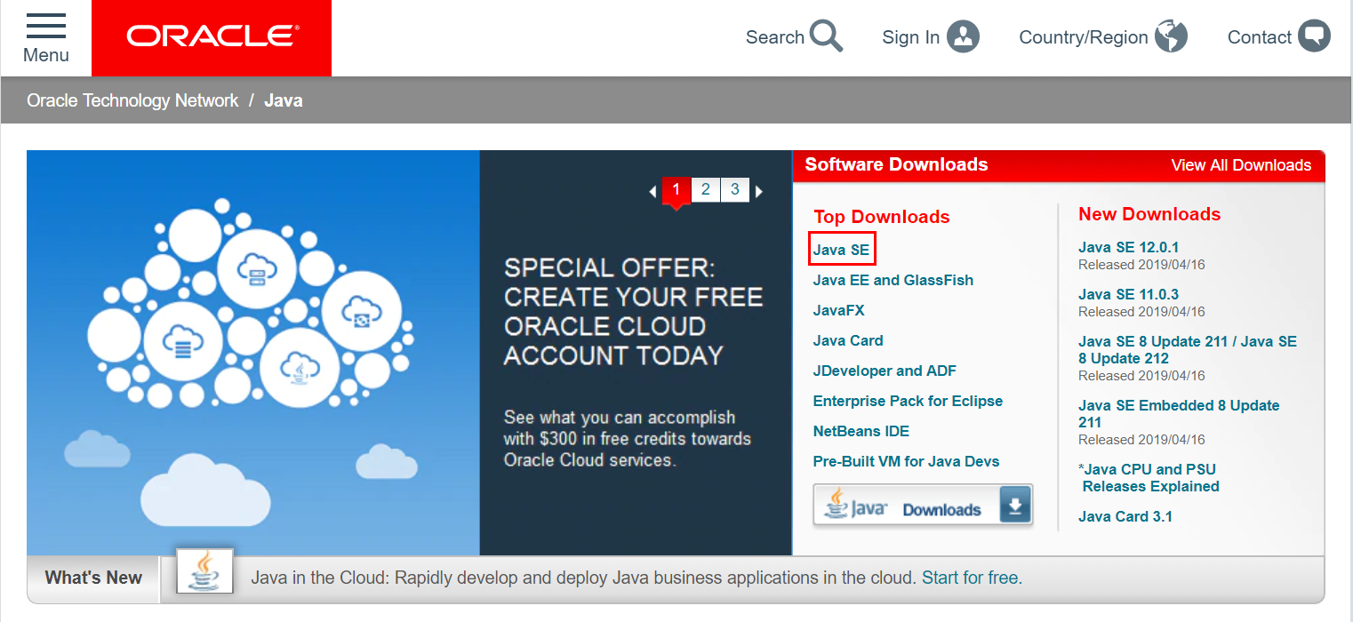Open the Java breadcrumb link
This screenshot has height=622, width=1353.
pyautogui.click(x=284, y=100)
